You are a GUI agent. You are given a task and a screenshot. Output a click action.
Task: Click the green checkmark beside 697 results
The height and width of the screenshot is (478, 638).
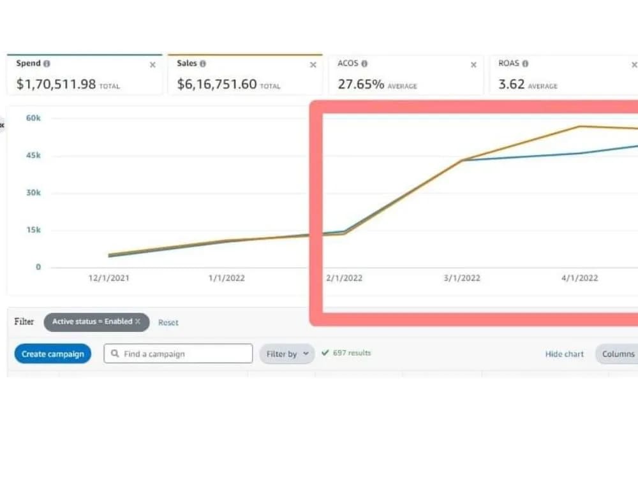click(325, 352)
